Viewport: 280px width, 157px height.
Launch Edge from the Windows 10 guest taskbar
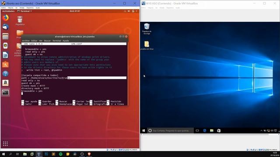(205, 130)
